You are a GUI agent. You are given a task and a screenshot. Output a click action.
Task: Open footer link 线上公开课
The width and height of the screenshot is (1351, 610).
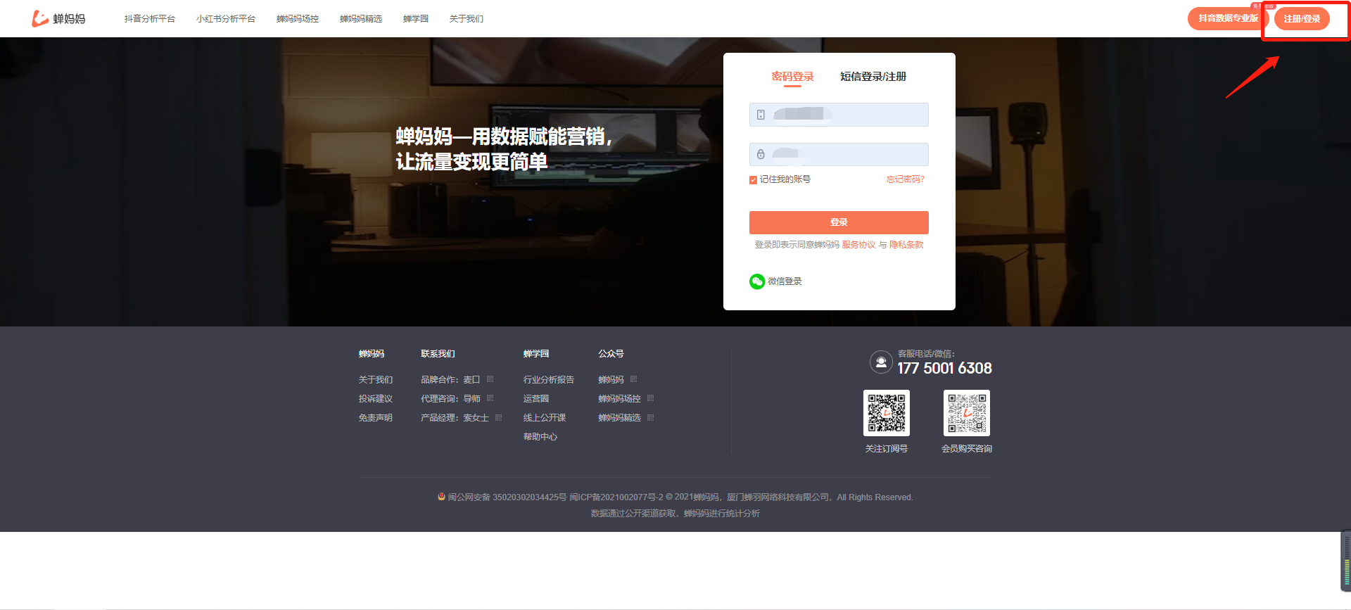(x=545, y=418)
